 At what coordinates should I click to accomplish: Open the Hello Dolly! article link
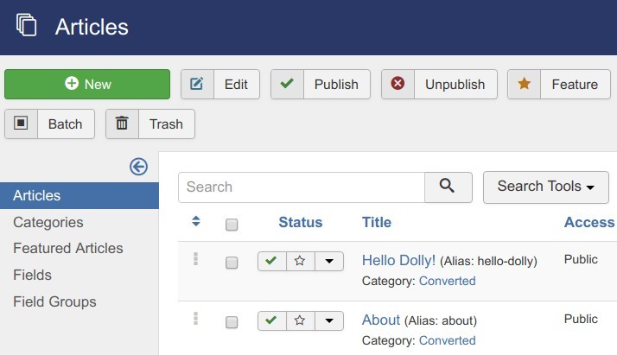click(x=398, y=260)
